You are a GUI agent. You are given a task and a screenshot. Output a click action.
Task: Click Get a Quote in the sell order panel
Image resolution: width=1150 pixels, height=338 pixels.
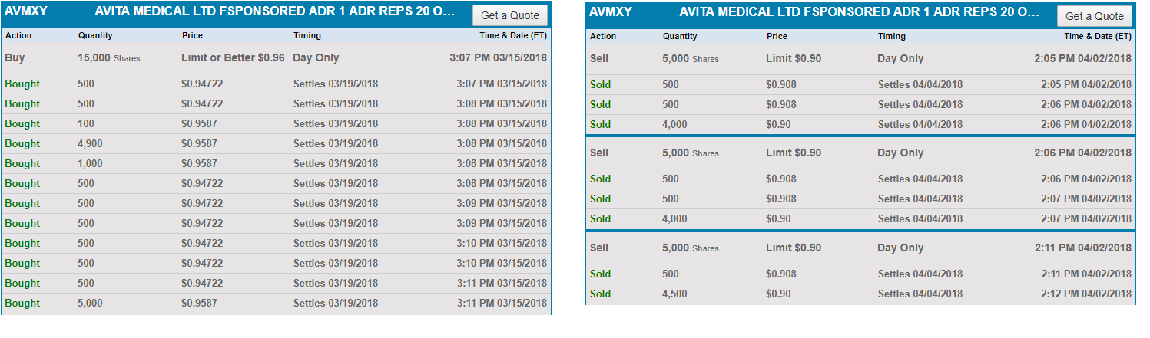point(1095,16)
